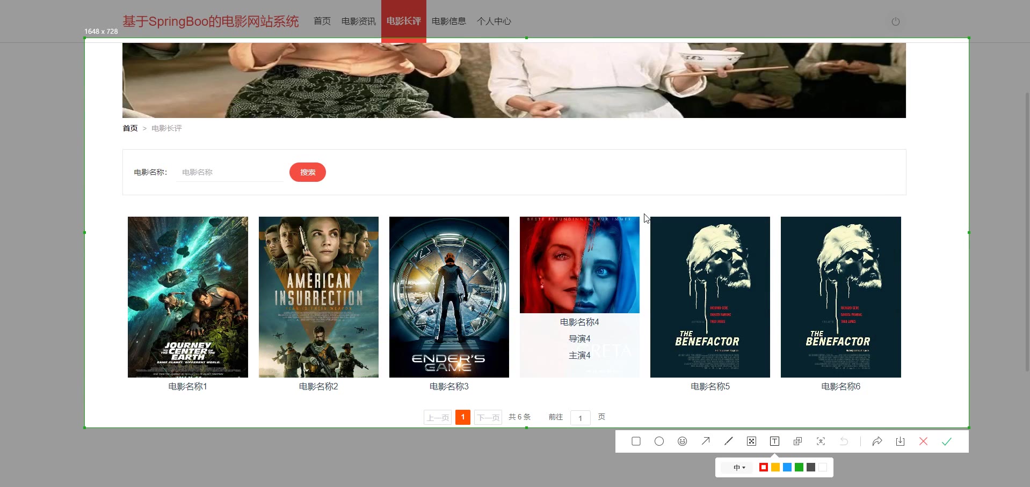Click the banner image at top
Screen dimensions: 1030x487
514,80
